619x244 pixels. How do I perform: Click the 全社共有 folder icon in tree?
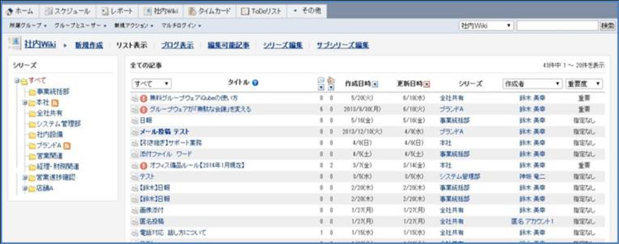(x=32, y=114)
